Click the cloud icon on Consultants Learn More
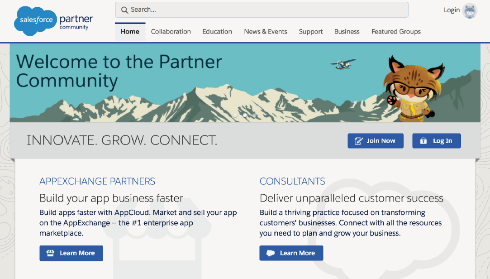 tap(271, 253)
